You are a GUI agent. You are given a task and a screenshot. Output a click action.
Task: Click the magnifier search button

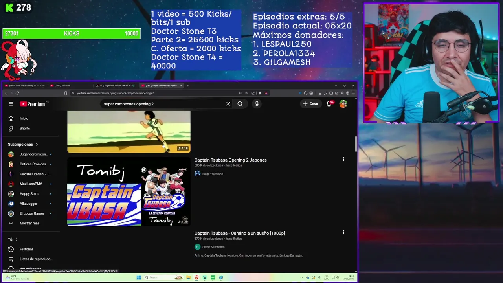coord(240,104)
